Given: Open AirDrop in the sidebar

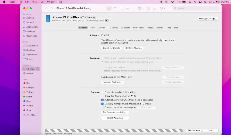Looking at the screenshot, I should pos(30,18).
